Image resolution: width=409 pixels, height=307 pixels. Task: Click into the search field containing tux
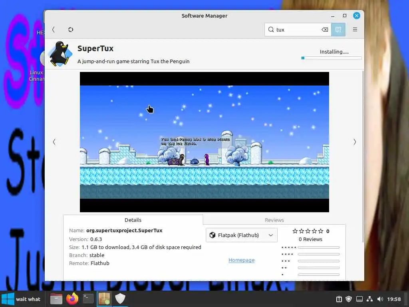click(298, 30)
